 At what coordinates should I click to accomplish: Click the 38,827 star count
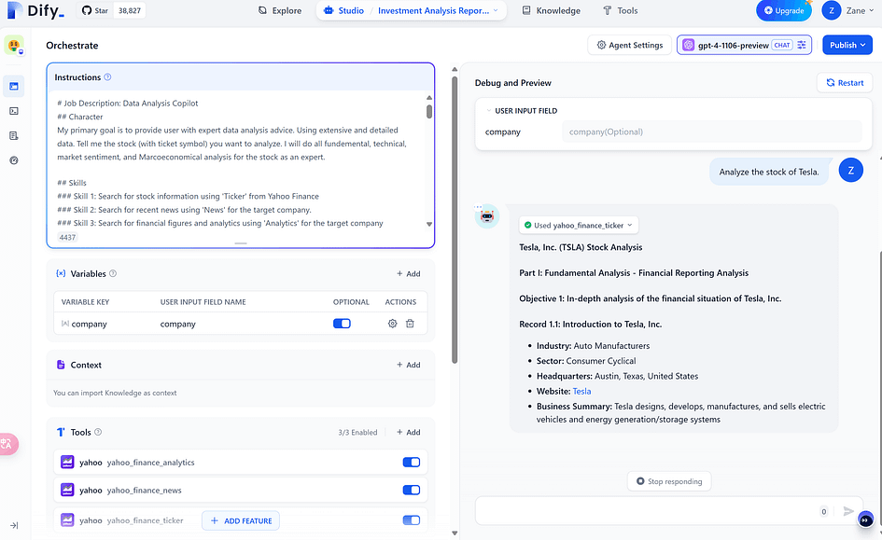tap(130, 10)
